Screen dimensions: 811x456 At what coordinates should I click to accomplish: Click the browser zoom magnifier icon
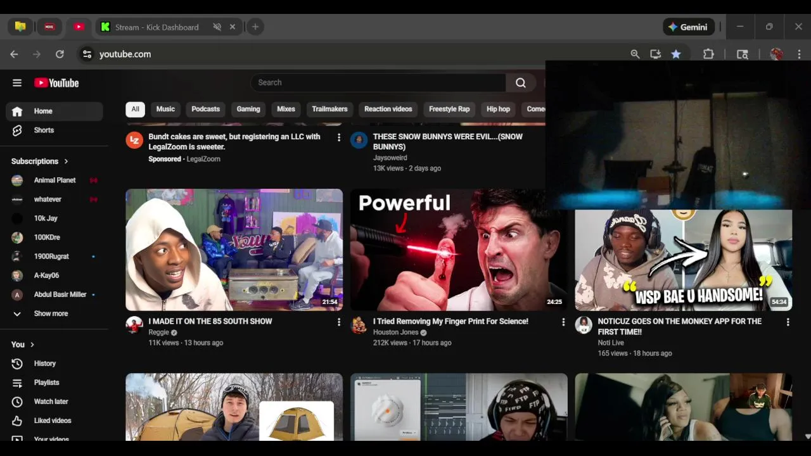pyautogui.click(x=635, y=54)
